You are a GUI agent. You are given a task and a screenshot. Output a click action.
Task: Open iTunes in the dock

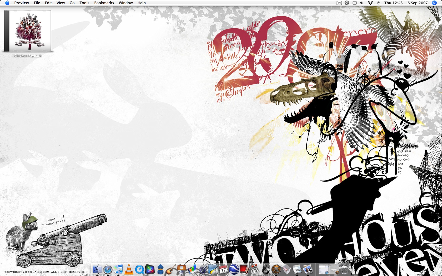[118, 269]
